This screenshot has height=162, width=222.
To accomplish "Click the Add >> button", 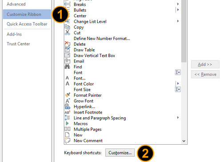I will tap(205, 64).
